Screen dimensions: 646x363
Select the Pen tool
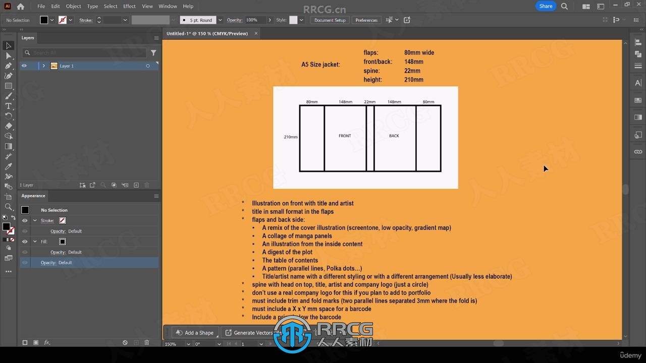[x=8, y=66]
